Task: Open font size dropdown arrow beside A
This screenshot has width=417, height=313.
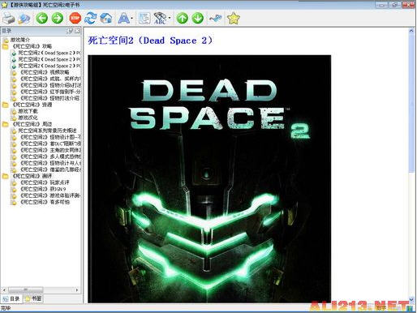Action: point(131,19)
